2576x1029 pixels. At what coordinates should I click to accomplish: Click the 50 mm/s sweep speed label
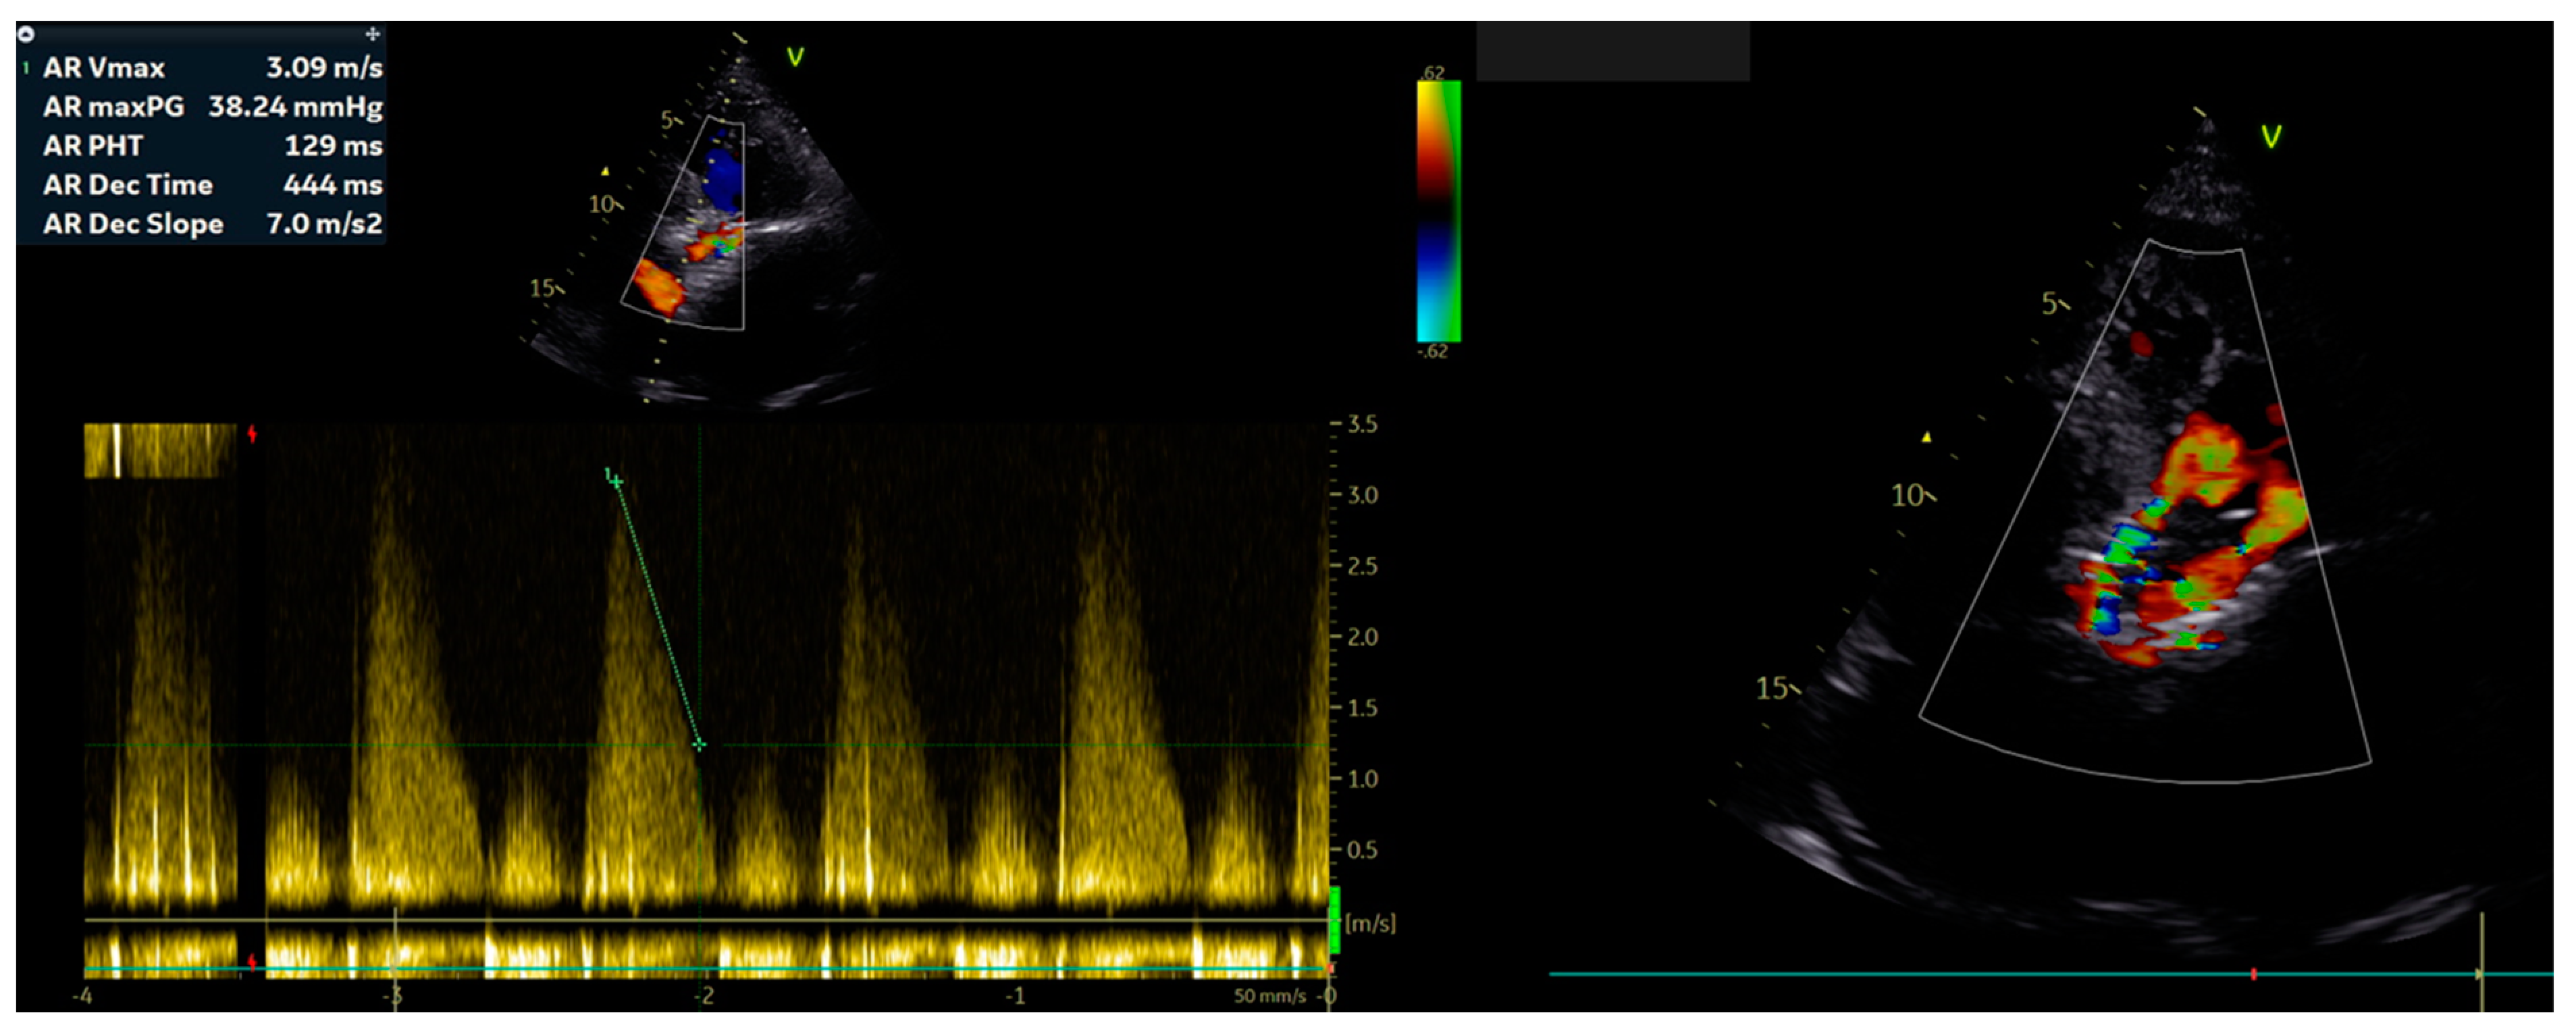pos(1269,996)
